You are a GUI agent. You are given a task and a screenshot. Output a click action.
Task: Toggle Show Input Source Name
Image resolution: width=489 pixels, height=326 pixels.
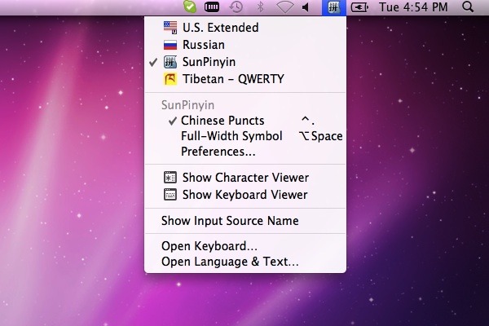coord(245,221)
